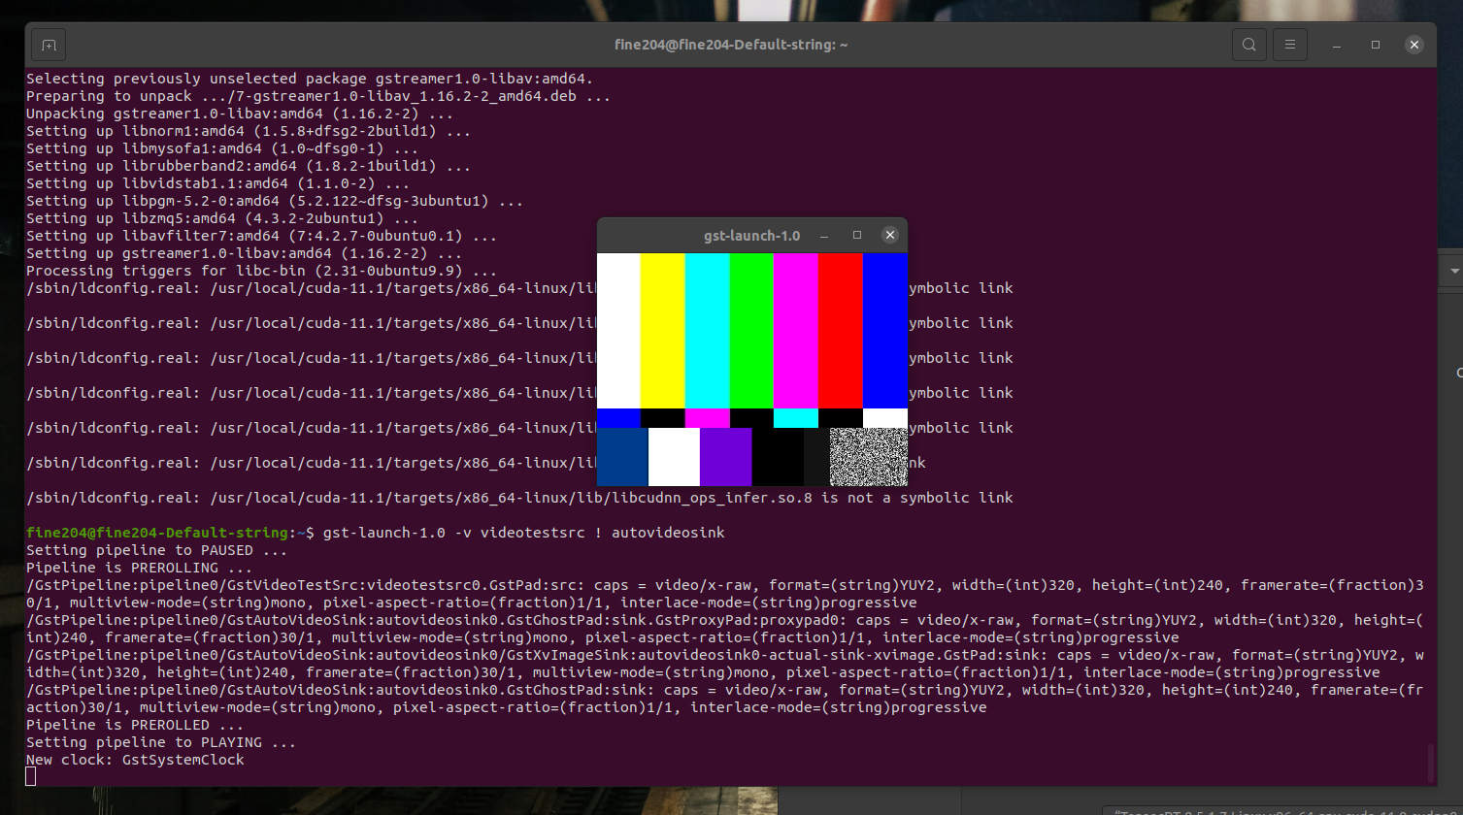Click the 'Setting up libmysofa1:amd64' line
The width and height of the screenshot is (1463, 815).
(x=222, y=148)
